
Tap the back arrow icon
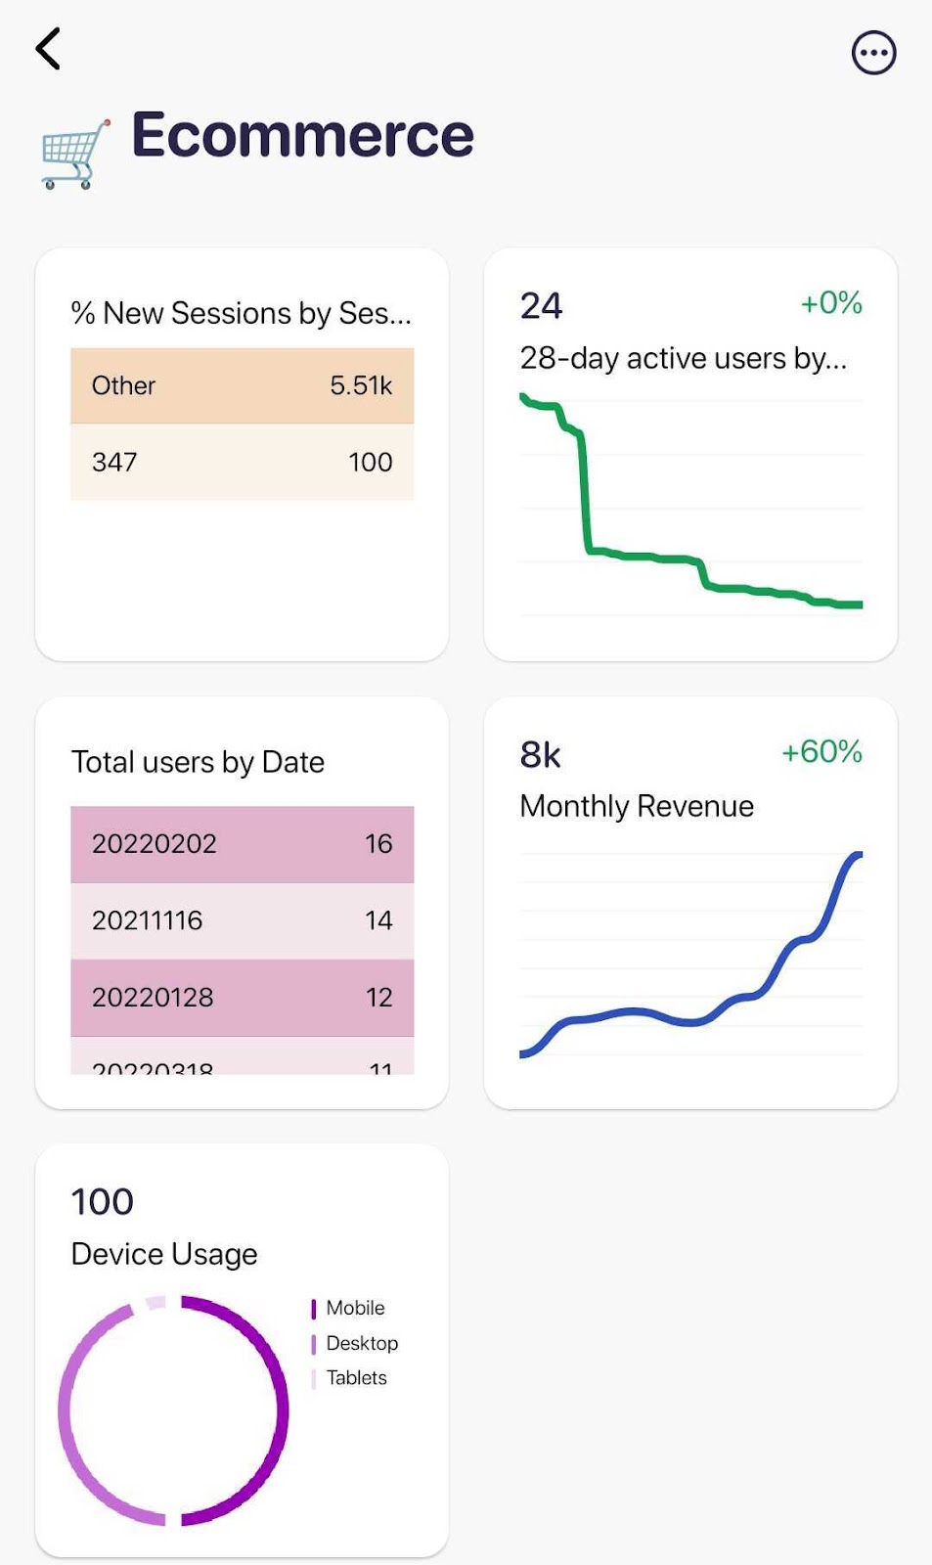point(47,49)
